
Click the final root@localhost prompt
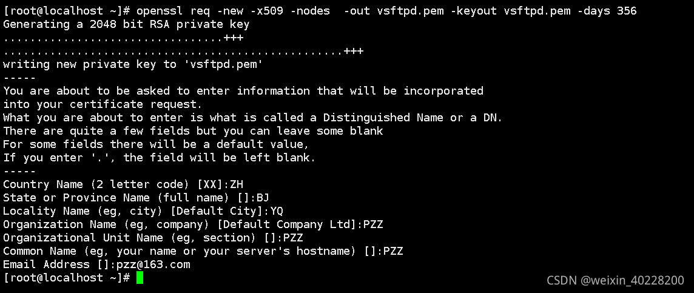(x=67, y=278)
